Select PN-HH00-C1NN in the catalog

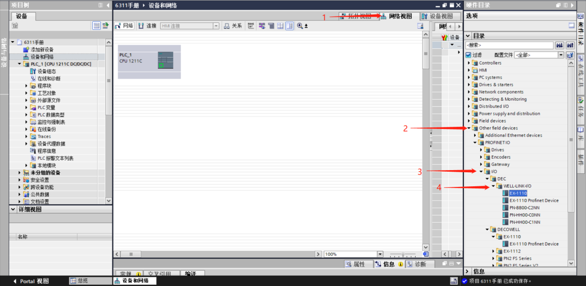(525, 222)
